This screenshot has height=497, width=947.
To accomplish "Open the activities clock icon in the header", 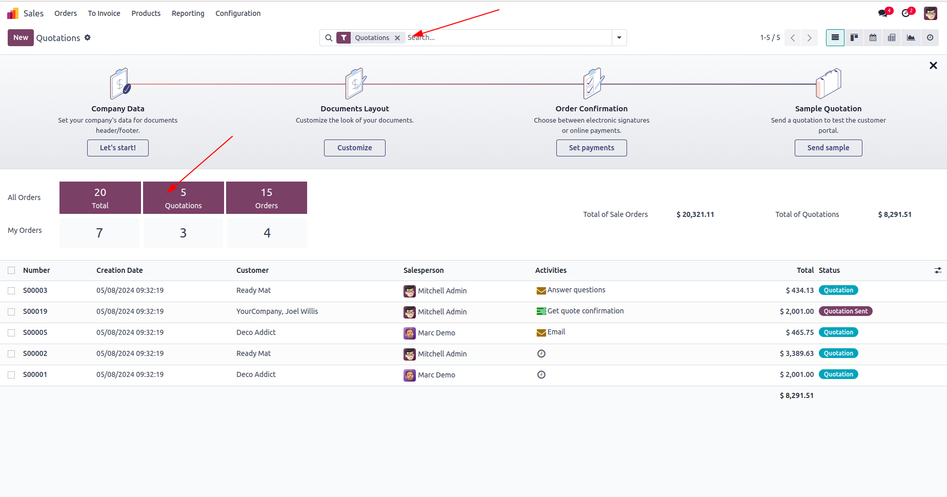I will point(906,13).
